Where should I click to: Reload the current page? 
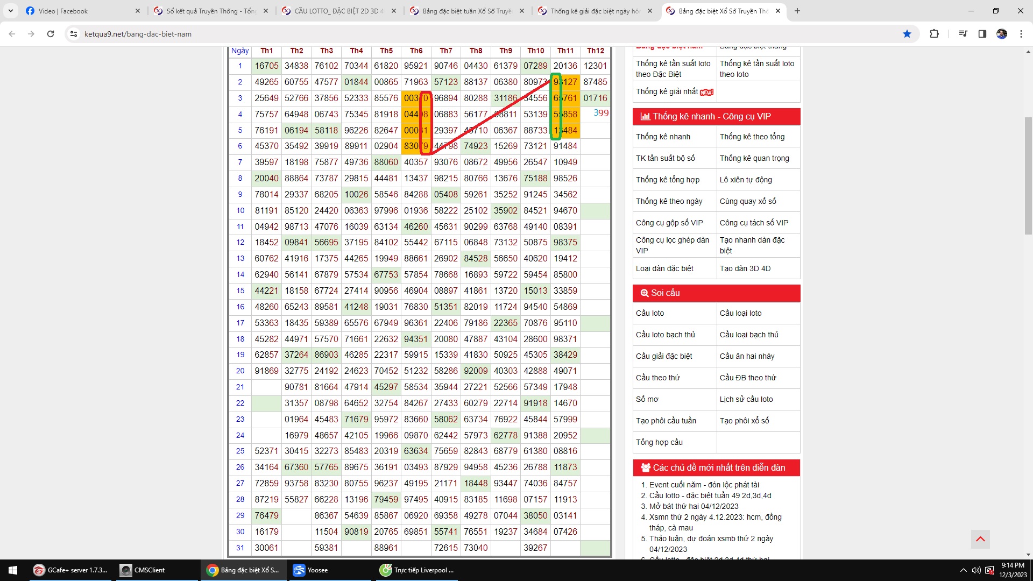pos(51,34)
